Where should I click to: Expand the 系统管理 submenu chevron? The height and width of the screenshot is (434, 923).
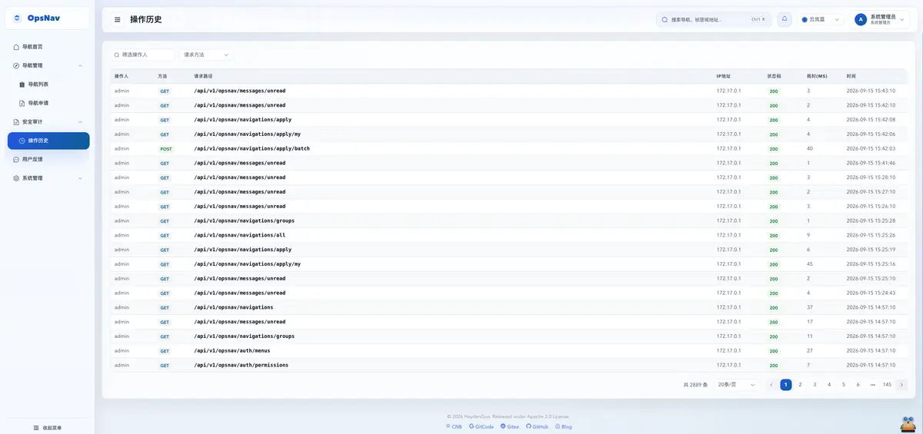[81, 178]
